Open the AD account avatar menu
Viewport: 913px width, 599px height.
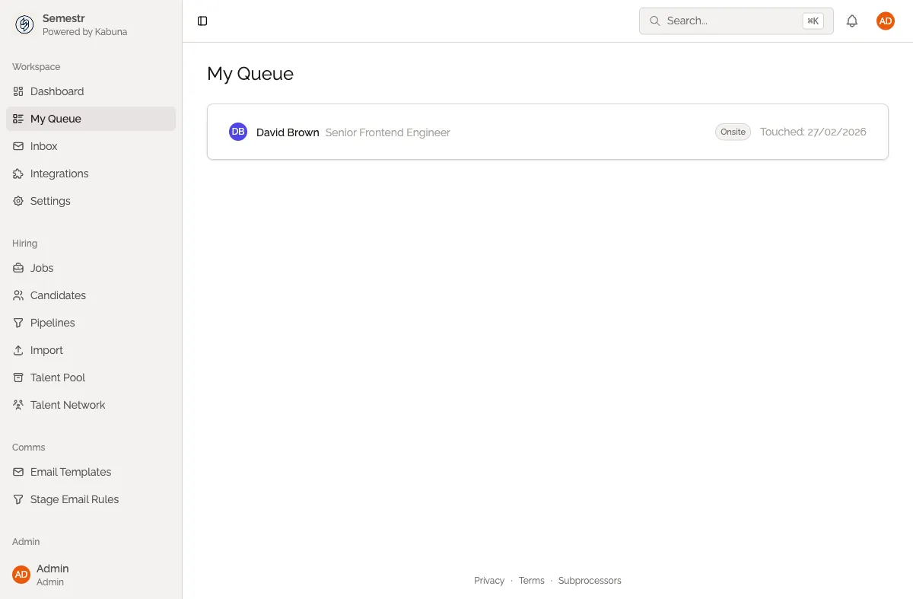click(x=885, y=21)
